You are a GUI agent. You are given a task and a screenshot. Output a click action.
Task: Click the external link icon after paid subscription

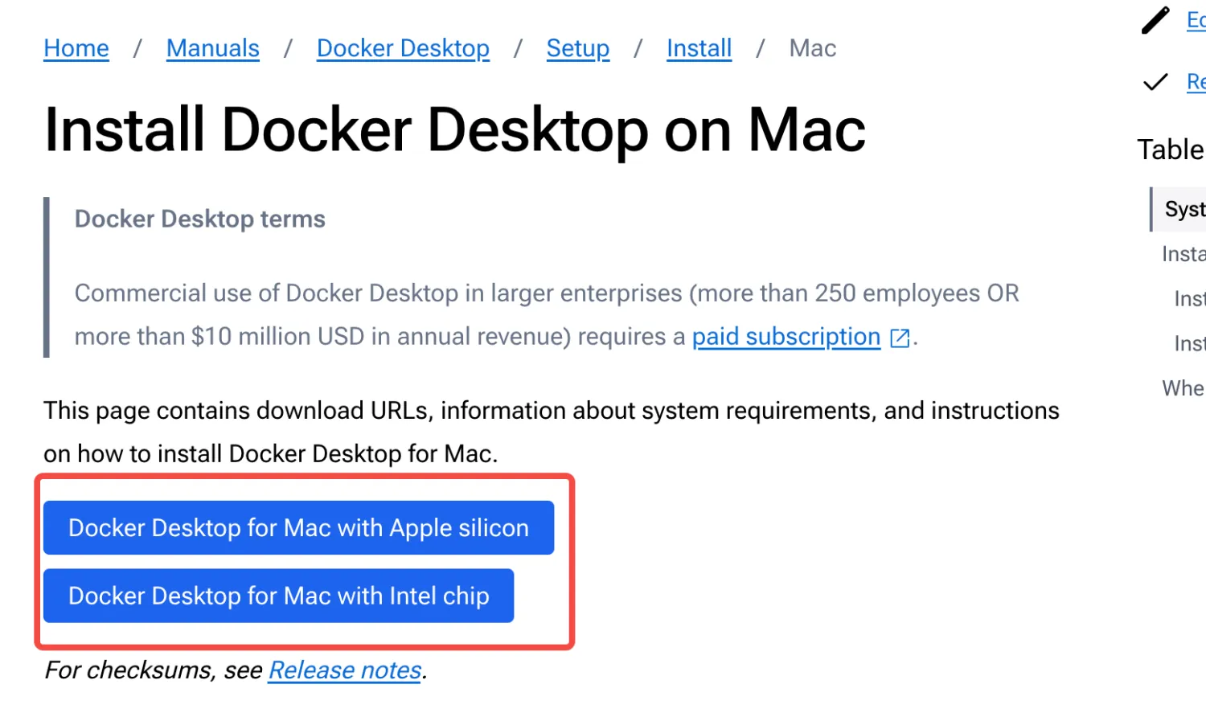[900, 338]
